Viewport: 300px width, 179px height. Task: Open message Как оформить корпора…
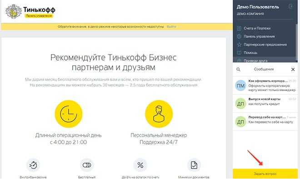click(x=265, y=86)
